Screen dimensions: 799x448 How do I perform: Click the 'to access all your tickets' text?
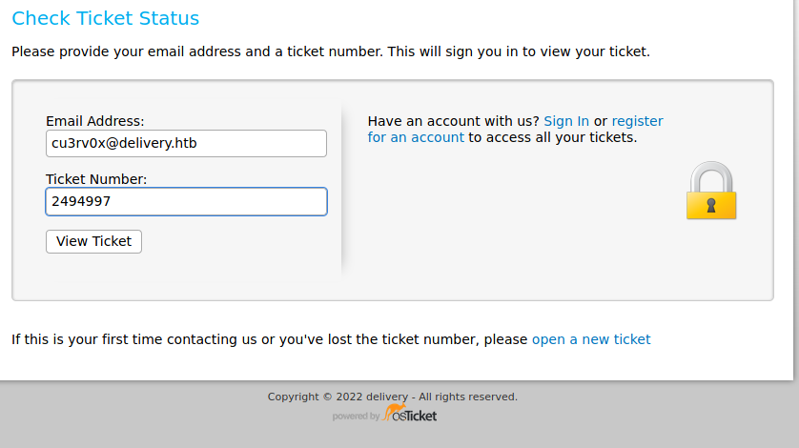[x=552, y=137]
